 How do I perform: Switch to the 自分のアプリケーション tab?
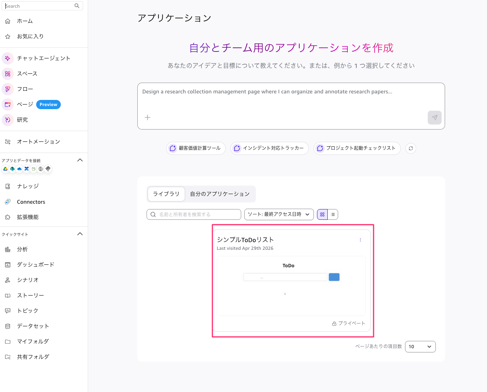pyautogui.click(x=220, y=194)
